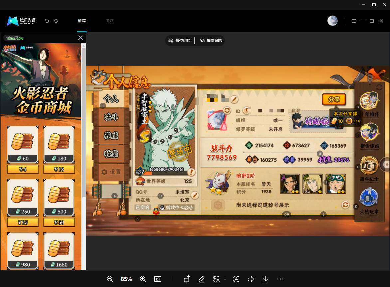The height and width of the screenshot is (287, 390).
Task: Expand the translate tool dropdown arrow
Action: pos(225,279)
